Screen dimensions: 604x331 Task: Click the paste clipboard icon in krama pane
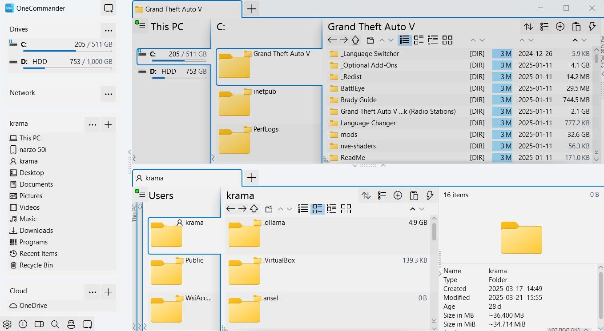point(414,195)
